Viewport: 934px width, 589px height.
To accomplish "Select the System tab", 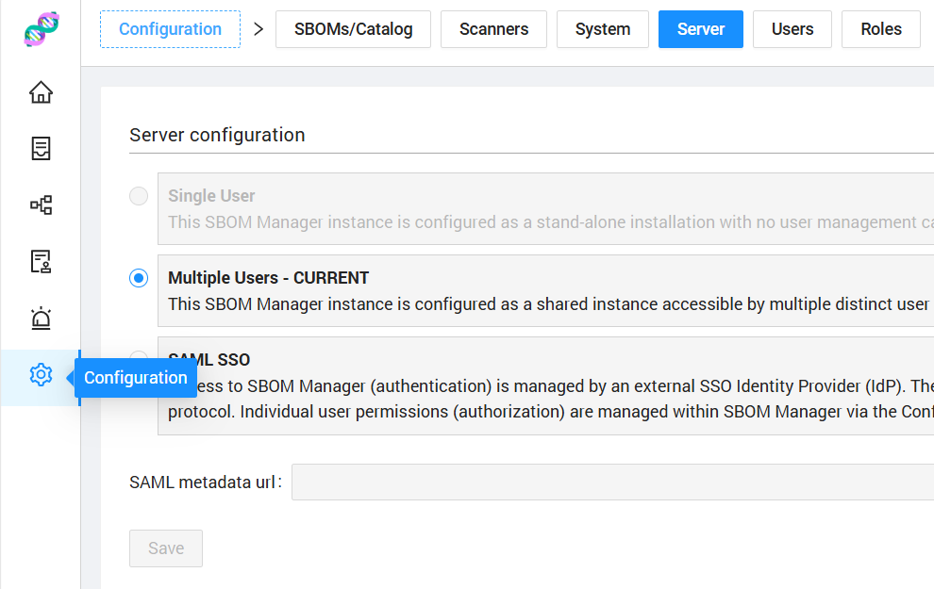I will tap(602, 29).
